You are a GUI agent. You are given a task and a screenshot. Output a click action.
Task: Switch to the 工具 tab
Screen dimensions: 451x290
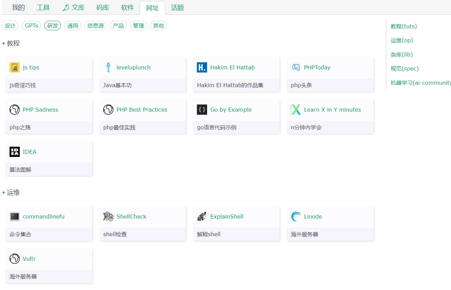(x=43, y=8)
